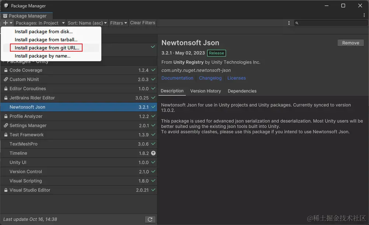Select Visual Studio Editor package

79,190
